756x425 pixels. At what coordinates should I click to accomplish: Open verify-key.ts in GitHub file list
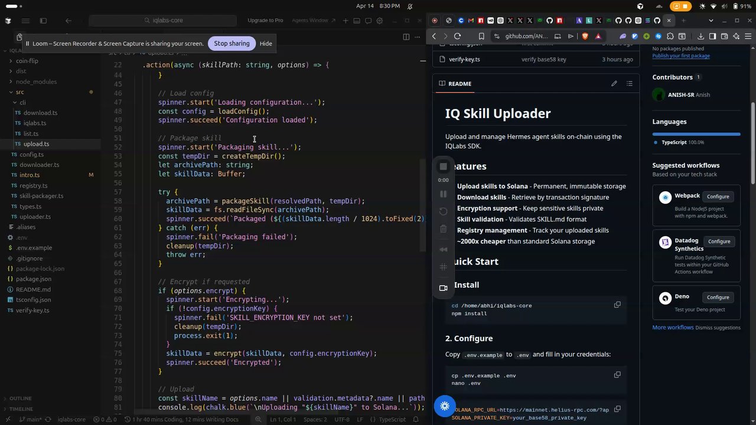(464, 60)
